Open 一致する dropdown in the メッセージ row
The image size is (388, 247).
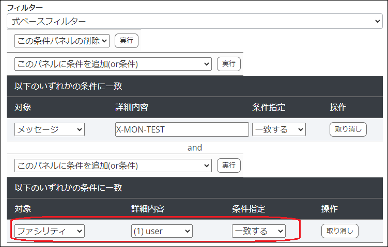pyautogui.click(x=278, y=129)
